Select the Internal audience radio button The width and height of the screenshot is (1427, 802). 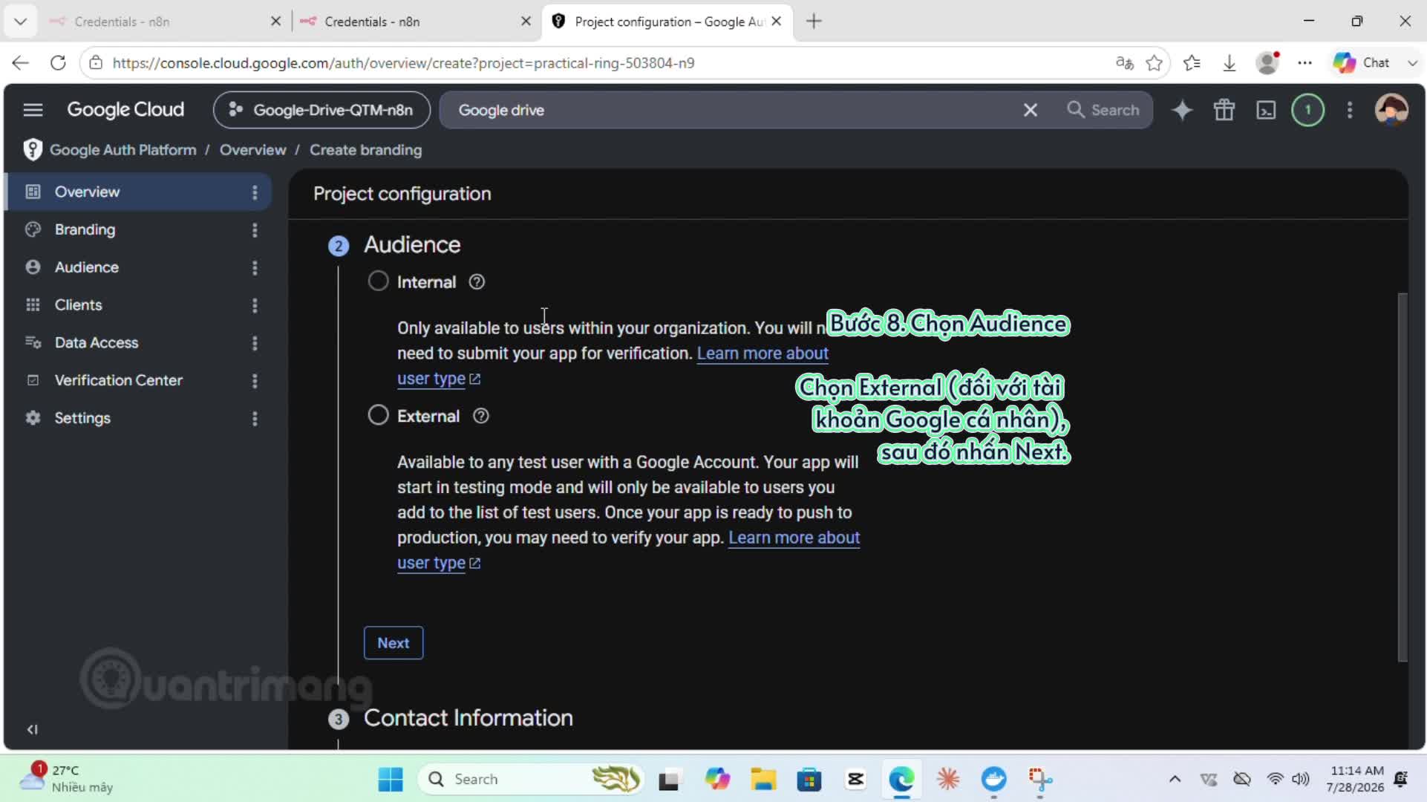378,281
